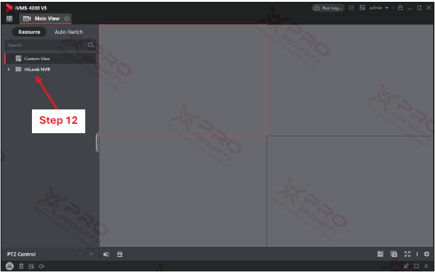Select the top-right live view window
Screen dimensions: 435x272
click(x=350, y=80)
